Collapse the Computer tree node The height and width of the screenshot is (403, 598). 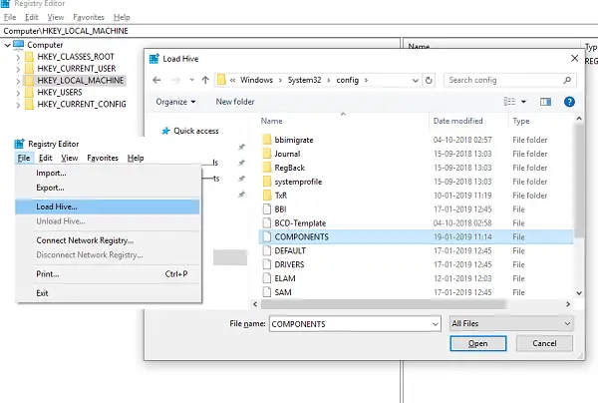pos(7,45)
